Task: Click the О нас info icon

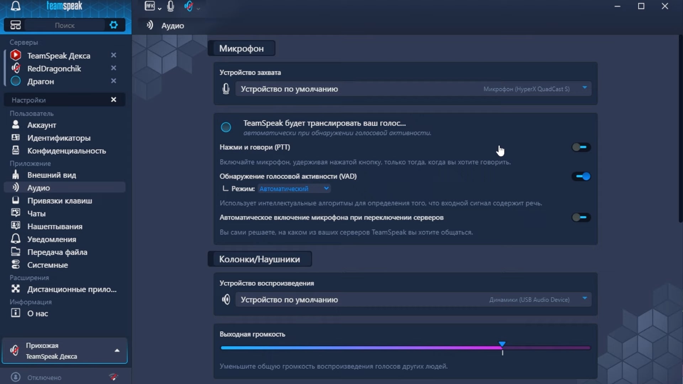Action: [16, 313]
